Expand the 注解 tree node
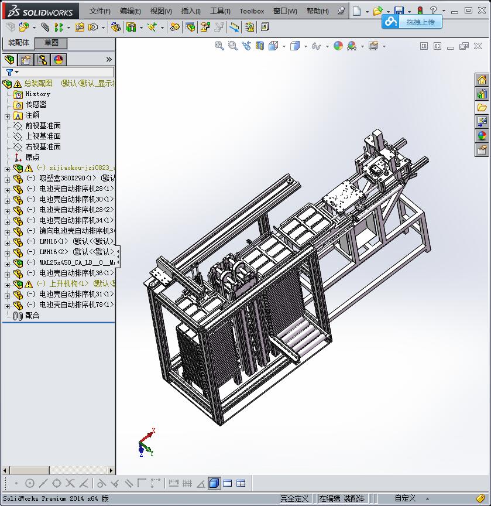 coord(7,116)
